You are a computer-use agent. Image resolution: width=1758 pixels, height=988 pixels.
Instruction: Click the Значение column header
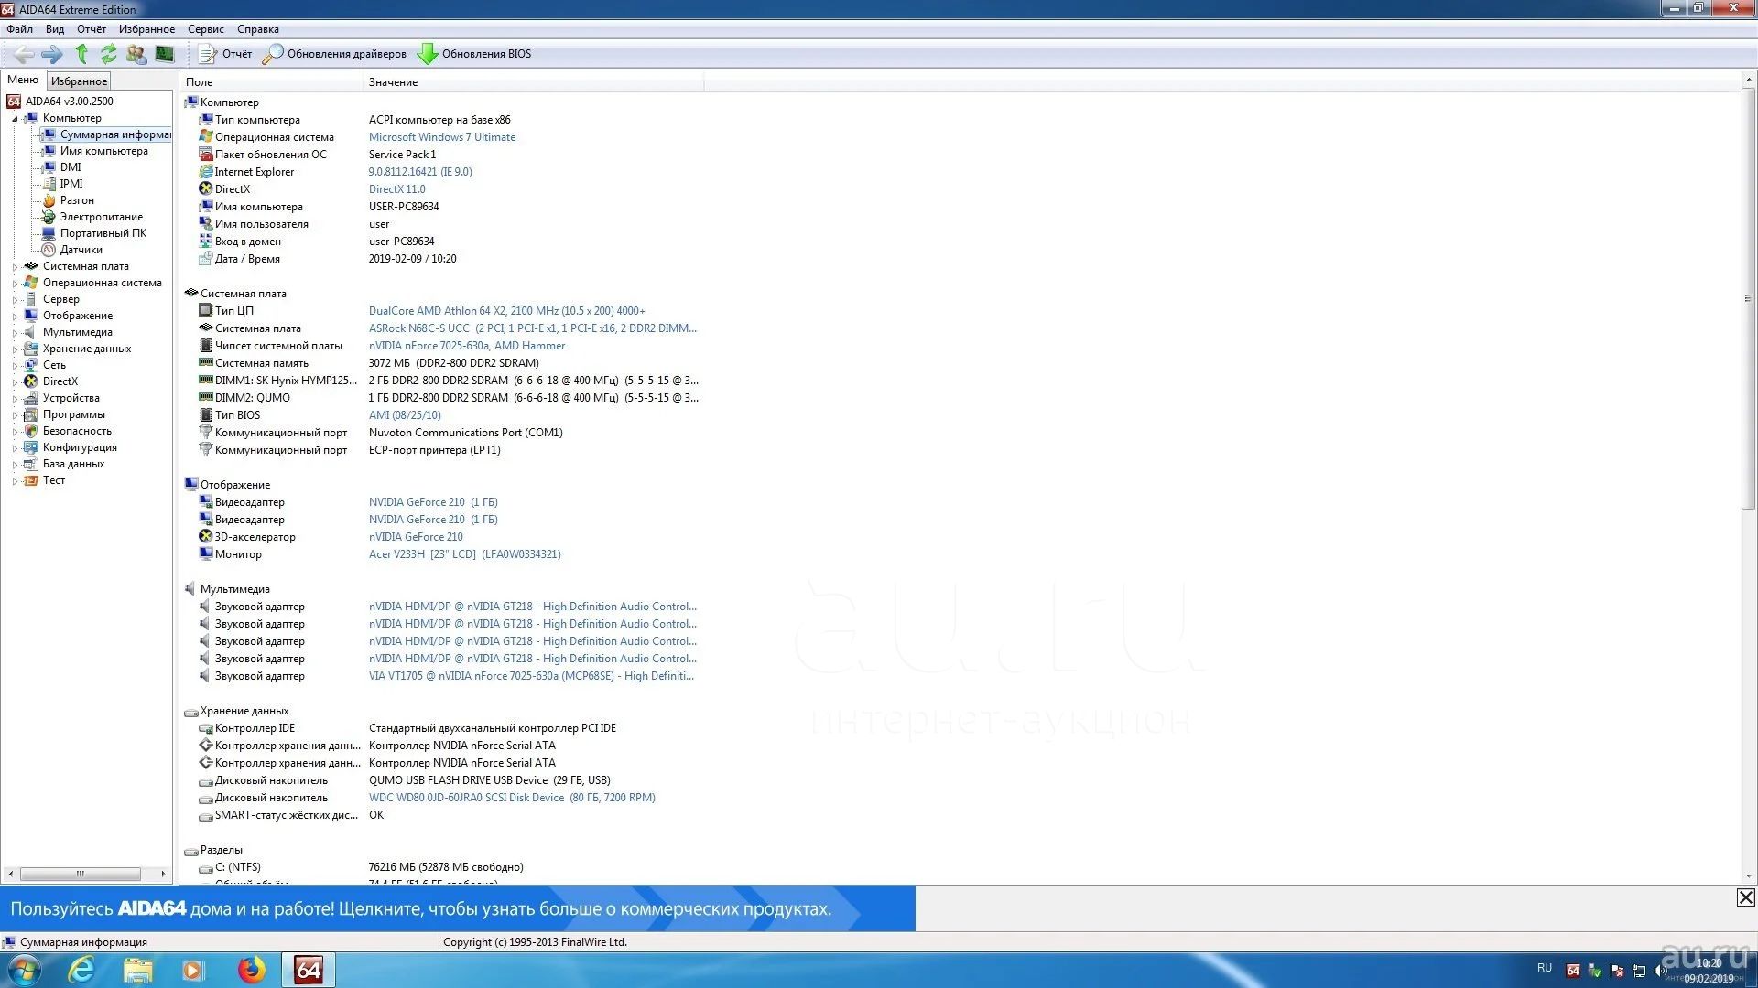coord(534,82)
